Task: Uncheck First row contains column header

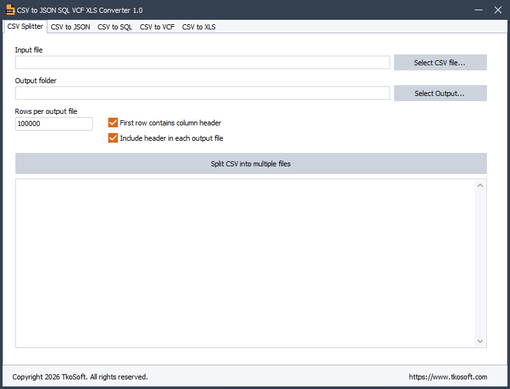Action: 113,123
